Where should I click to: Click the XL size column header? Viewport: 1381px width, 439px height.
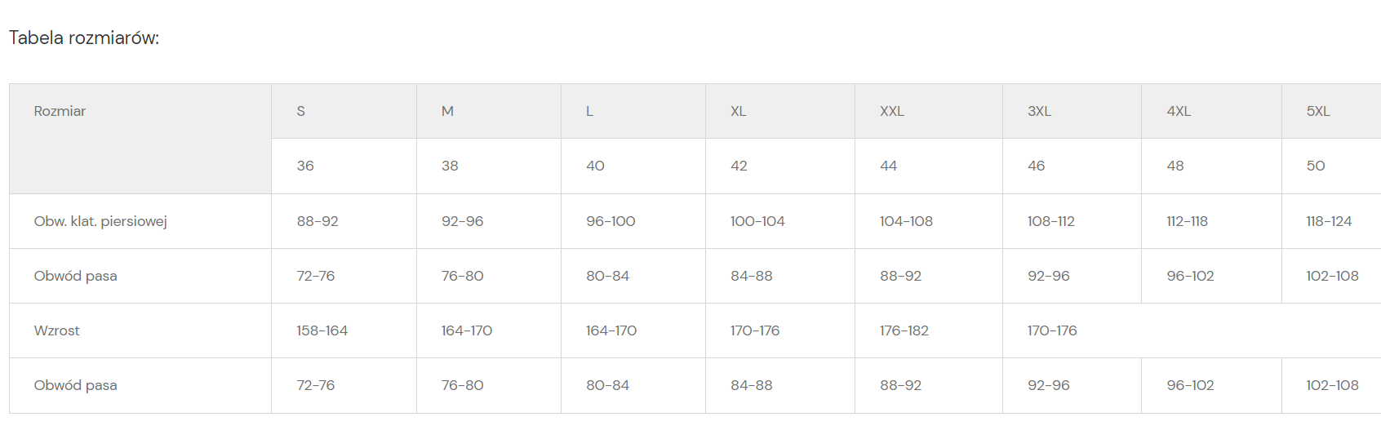coord(739,111)
